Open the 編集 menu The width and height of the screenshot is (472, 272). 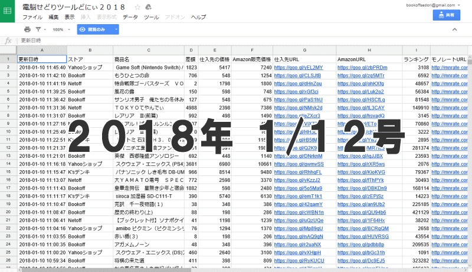(54, 17)
